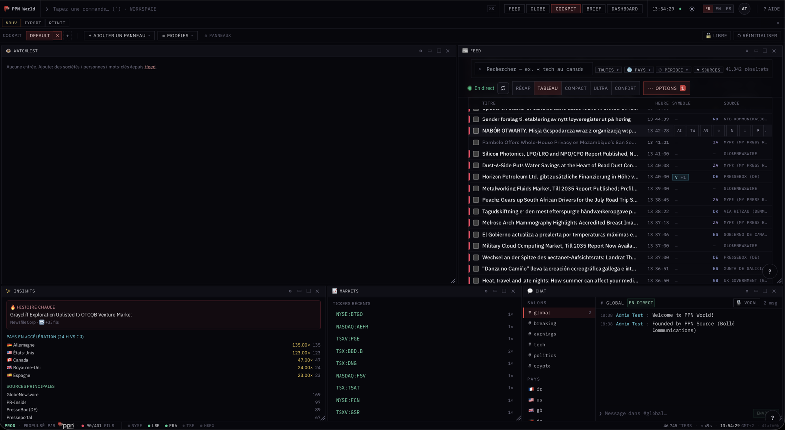Open Markets panel settings gear
The image size is (785, 430).
(486, 291)
